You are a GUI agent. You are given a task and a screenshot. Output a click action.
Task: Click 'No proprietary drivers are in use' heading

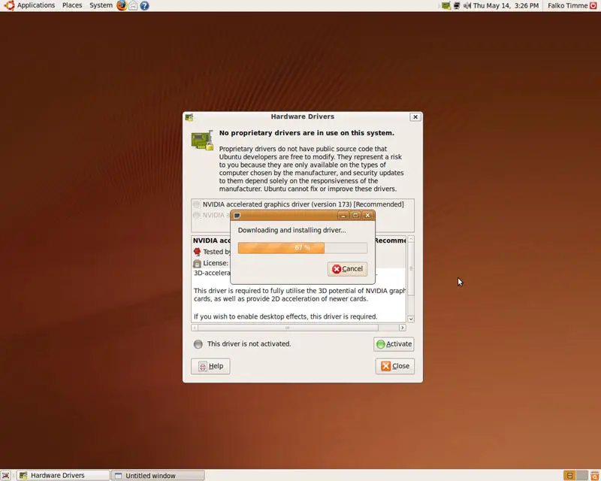[307, 133]
